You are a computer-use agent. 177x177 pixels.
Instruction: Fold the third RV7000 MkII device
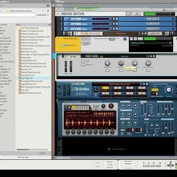click(62, 29)
